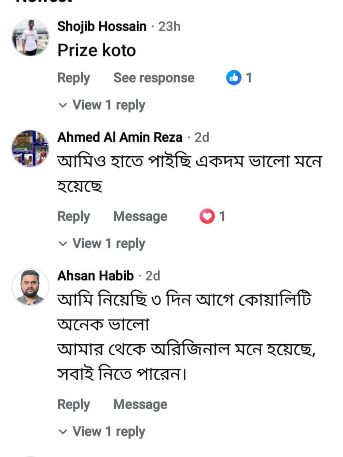Click the blue like reaction icon
This screenshot has height=457, width=343.
coord(234,78)
